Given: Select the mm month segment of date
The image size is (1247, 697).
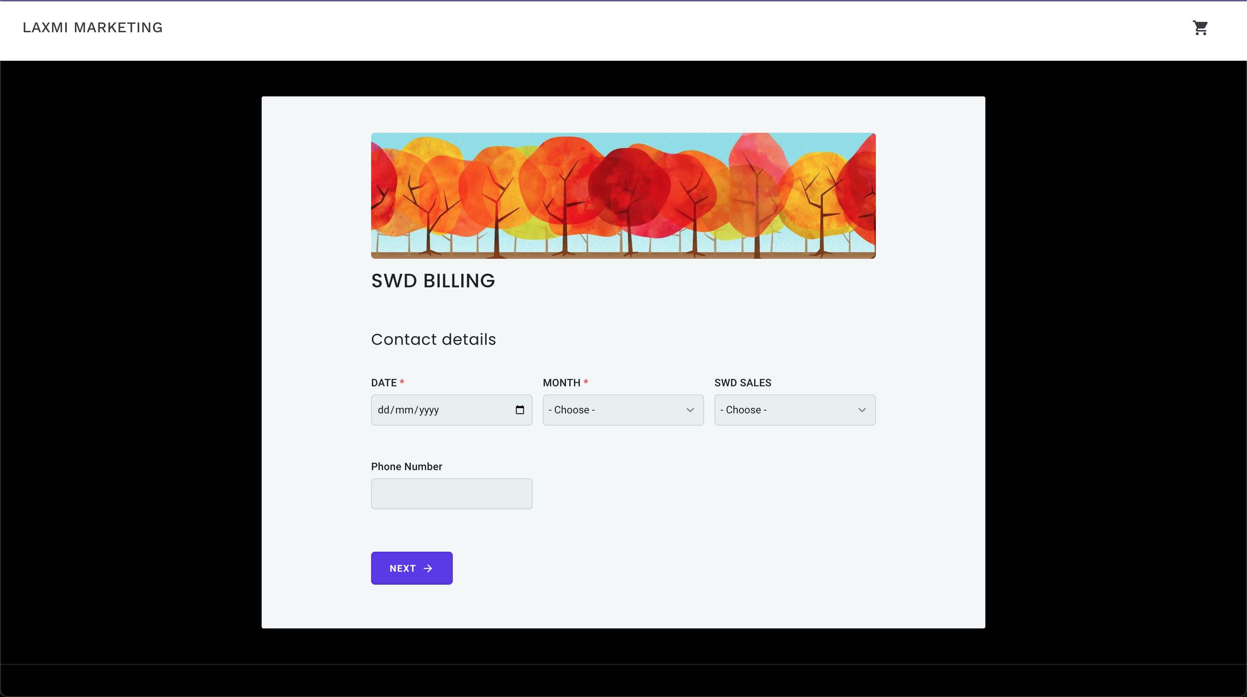Looking at the screenshot, I should 404,410.
